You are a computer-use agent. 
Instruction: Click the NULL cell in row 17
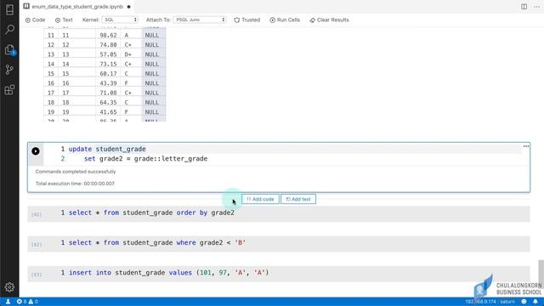pyautogui.click(x=153, y=93)
